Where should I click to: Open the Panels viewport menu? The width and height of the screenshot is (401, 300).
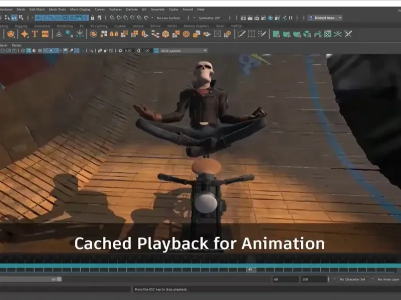[17, 45]
